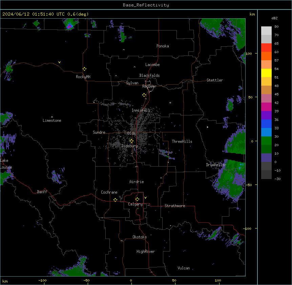The image size is (292, 285).
Task: Select the orange 57-60 dBZ legend swatch
Action: [x=266, y=56]
